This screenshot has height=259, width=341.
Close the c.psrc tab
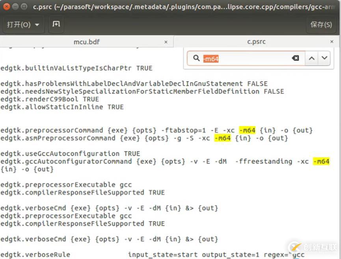[x=332, y=41]
